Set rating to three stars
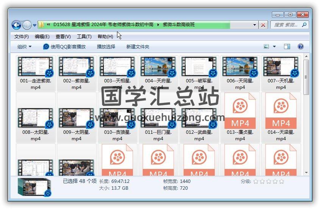Image resolution: width=320 pixels, height=209 pixels. tap(268, 181)
